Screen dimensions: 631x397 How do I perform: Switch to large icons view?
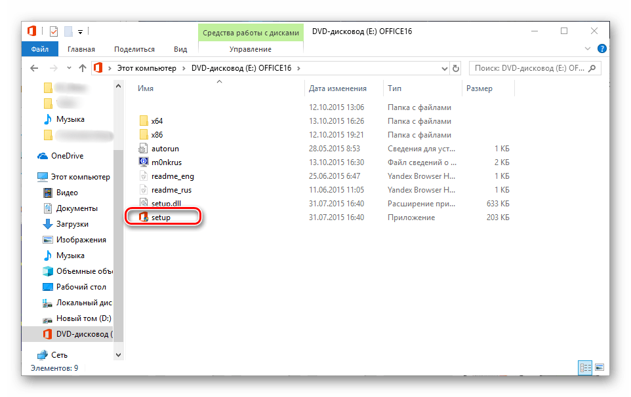[599, 368]
